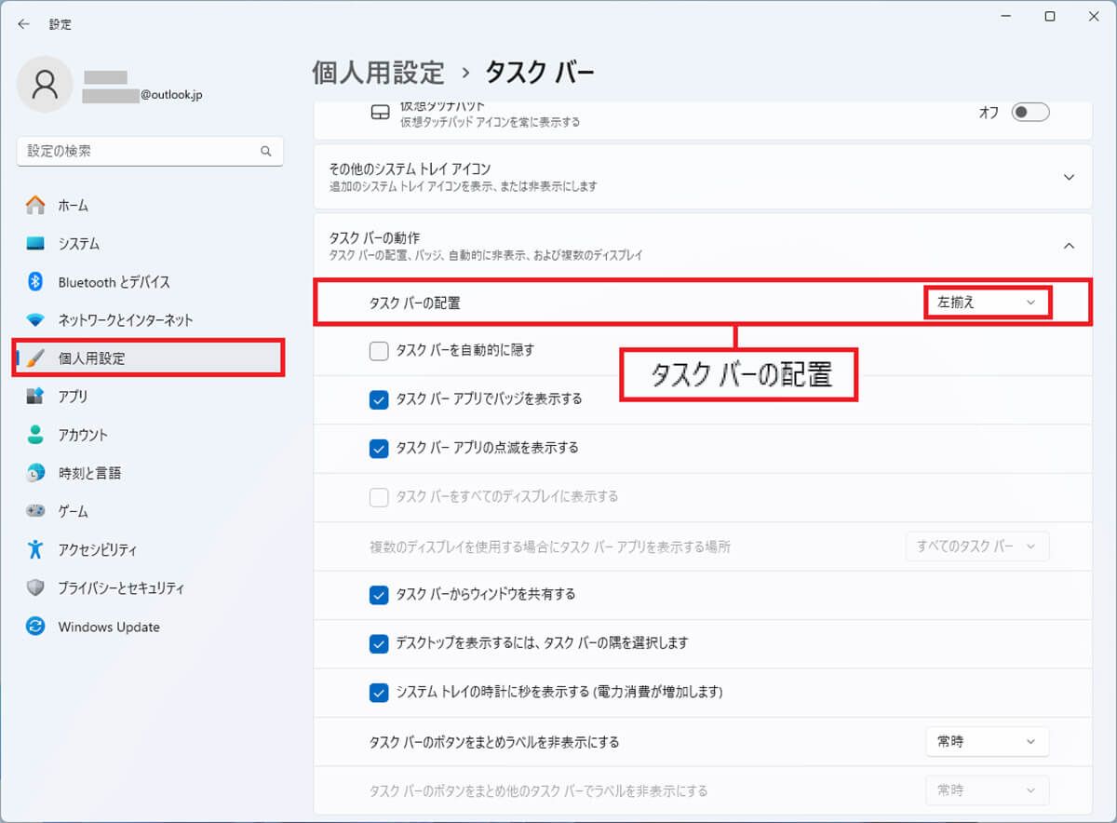The image size is (1117, 823).
Task: Toggle the virtual touchpad switch
Action: (x=1030, y=113)
